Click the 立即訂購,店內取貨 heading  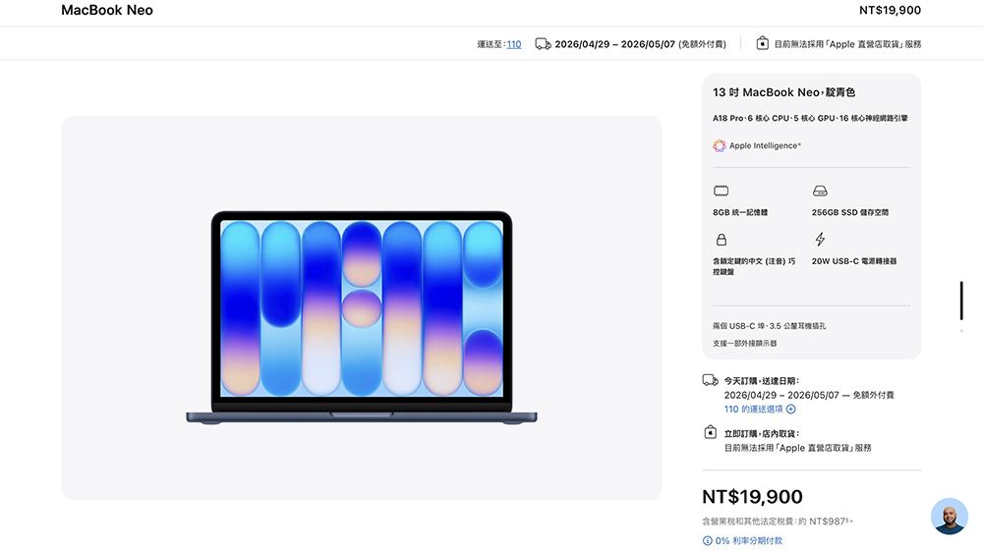coord(762,433)
